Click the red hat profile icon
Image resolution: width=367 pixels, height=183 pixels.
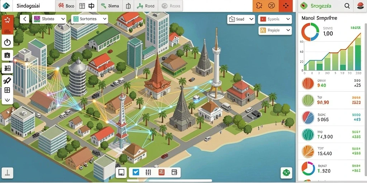click(x=361, y=6)
